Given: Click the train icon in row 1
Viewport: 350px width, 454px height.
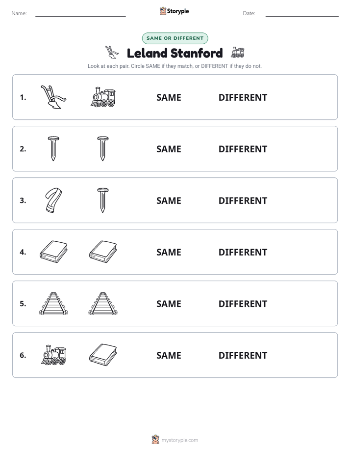Looking at the screenshot, I should pos(103,97).
